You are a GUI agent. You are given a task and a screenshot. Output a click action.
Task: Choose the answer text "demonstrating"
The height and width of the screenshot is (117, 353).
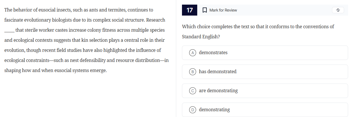(214, 110)
